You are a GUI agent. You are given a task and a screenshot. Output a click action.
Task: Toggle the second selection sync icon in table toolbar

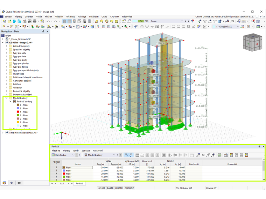tap(131, 155)
